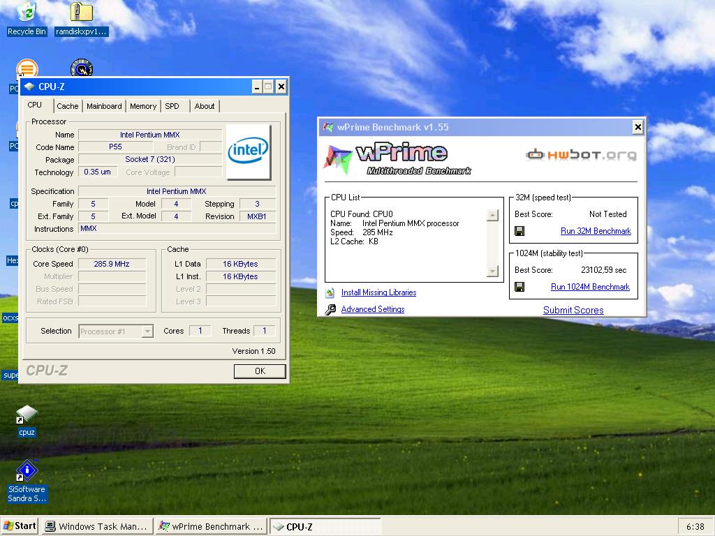Image resolution: width=715 pixels, height=536 pixels.
Task: Switch to wPrime Benchmark taskbar button
Action: [211, 526]
